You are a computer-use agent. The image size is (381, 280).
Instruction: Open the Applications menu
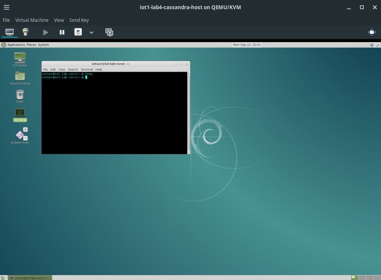[x=16, y=45]
